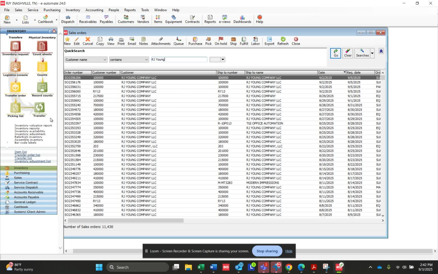Open the small dropdown beside the search text box

223,60
